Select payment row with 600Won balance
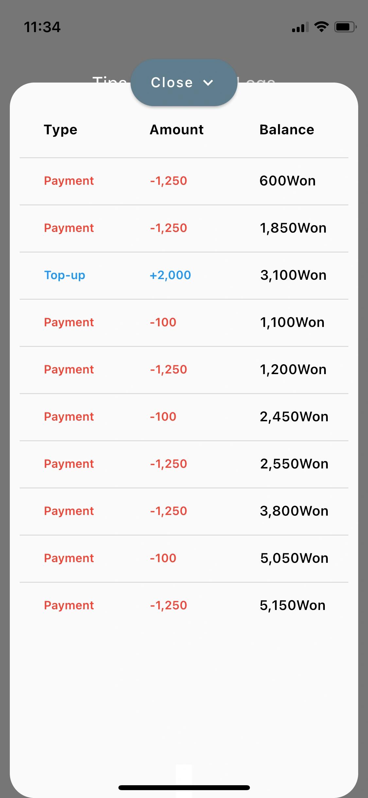 coord(184,181)
